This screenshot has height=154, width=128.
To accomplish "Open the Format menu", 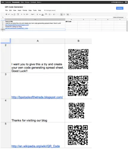I will [25, 10].
